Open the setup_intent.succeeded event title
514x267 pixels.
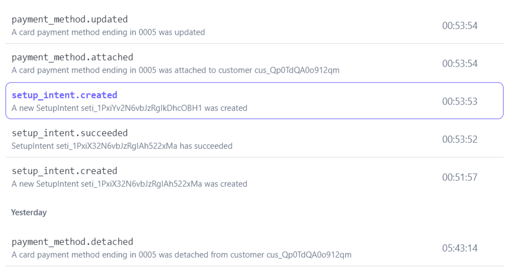coord(69,133)
